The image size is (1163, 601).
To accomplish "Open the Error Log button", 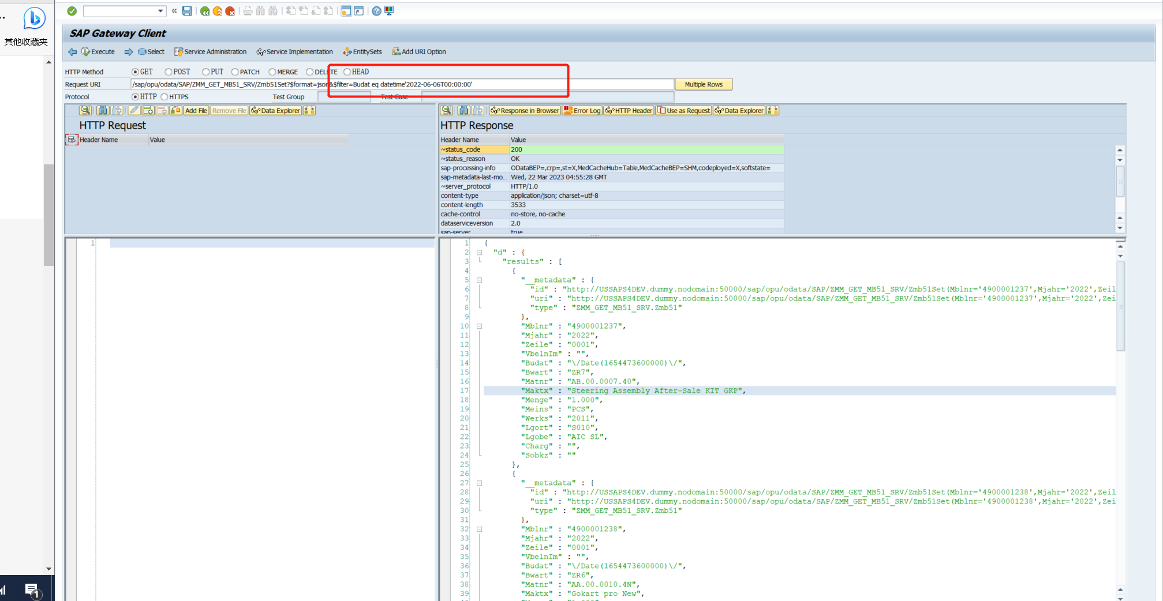I will point(582,110).
